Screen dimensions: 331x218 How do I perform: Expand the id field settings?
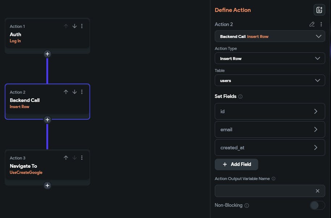coord(270,111)
